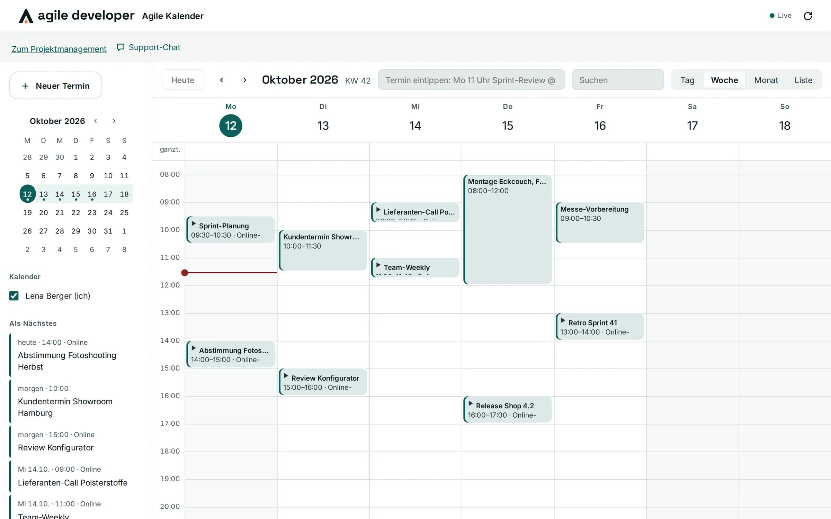831x519 pixels.
Task: Click the agile developer logo icon
Action: coord(26,16)
